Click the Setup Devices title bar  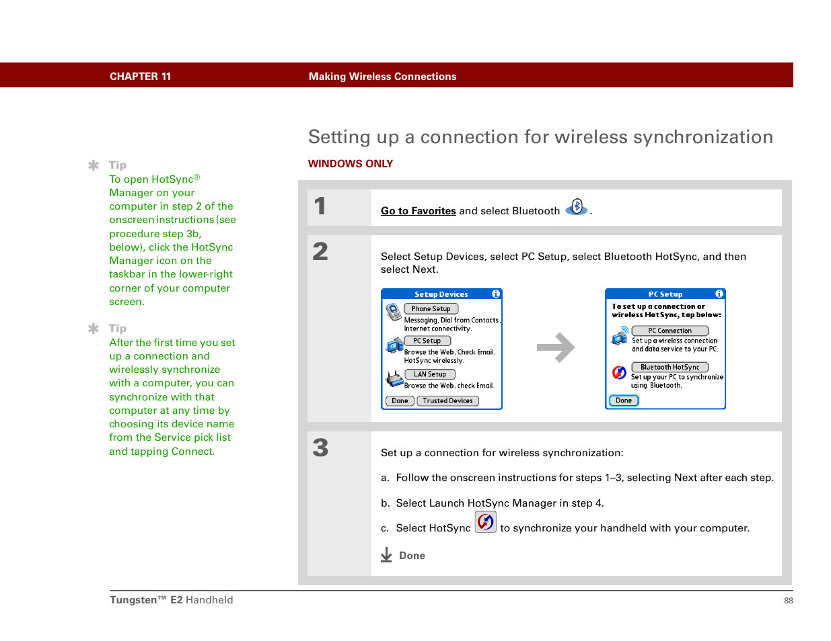tap(441, 294)
